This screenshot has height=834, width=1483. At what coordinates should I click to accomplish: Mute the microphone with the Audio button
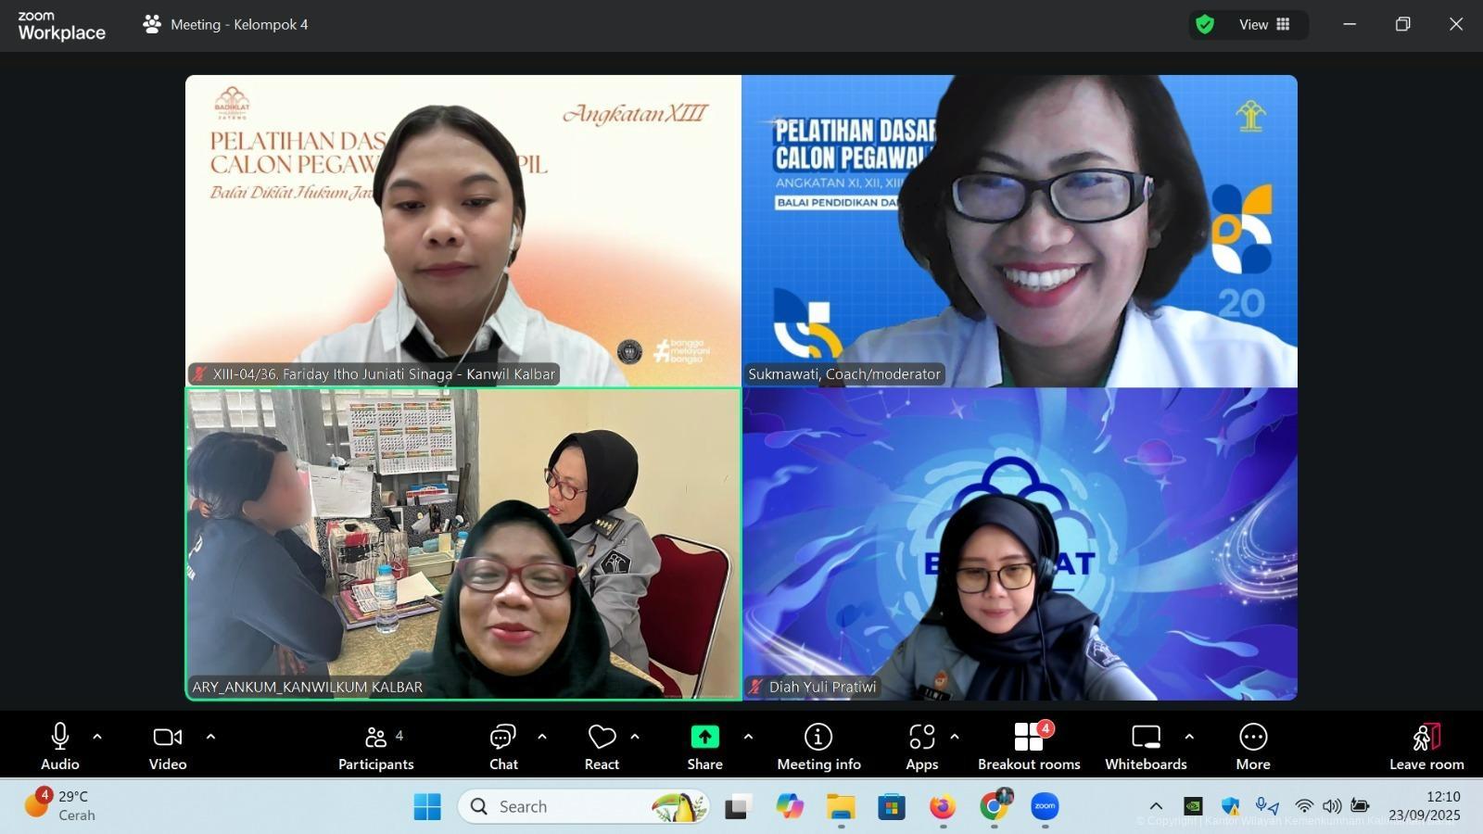pyautogui.click(x=59, y=744)
